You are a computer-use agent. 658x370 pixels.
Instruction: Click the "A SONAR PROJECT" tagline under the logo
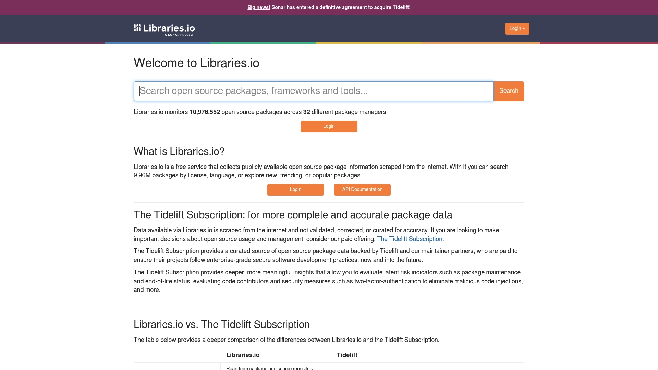pyautogui.click(x=180, y=35)
